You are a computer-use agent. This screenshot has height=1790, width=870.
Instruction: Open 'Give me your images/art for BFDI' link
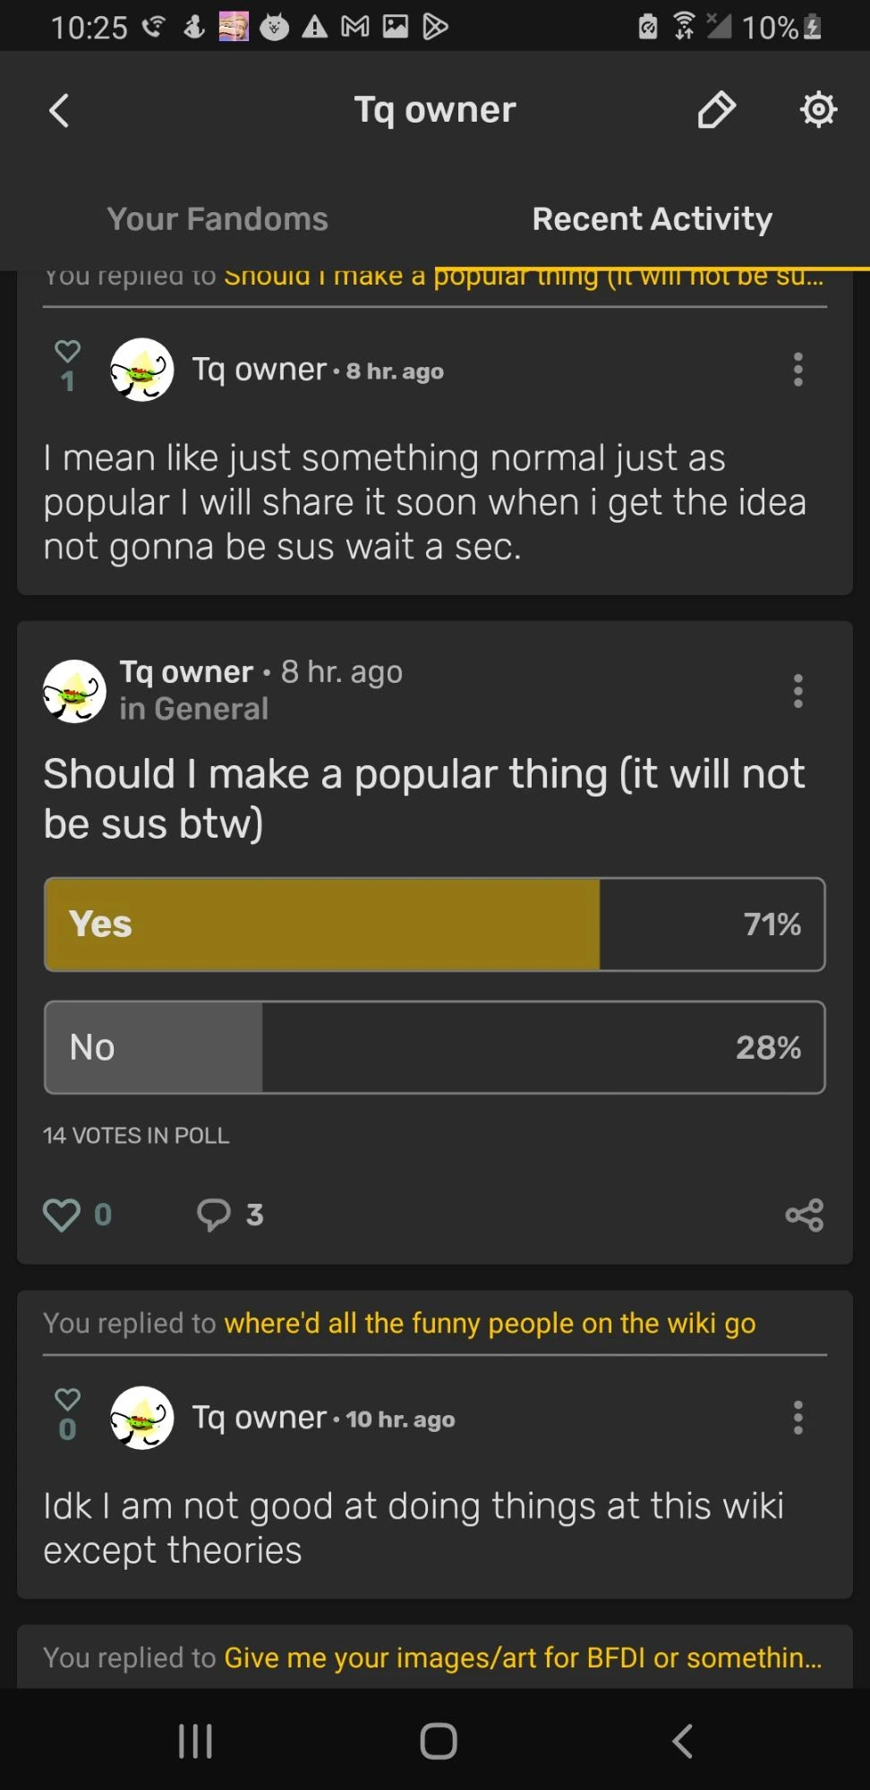(522, 1658)
